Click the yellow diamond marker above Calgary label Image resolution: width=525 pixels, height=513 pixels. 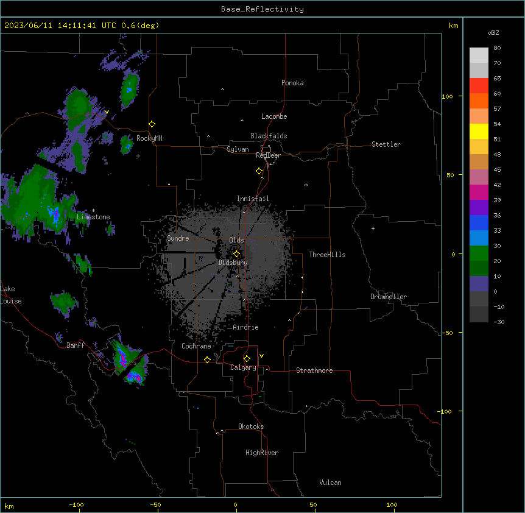click(x=247, y=359)
